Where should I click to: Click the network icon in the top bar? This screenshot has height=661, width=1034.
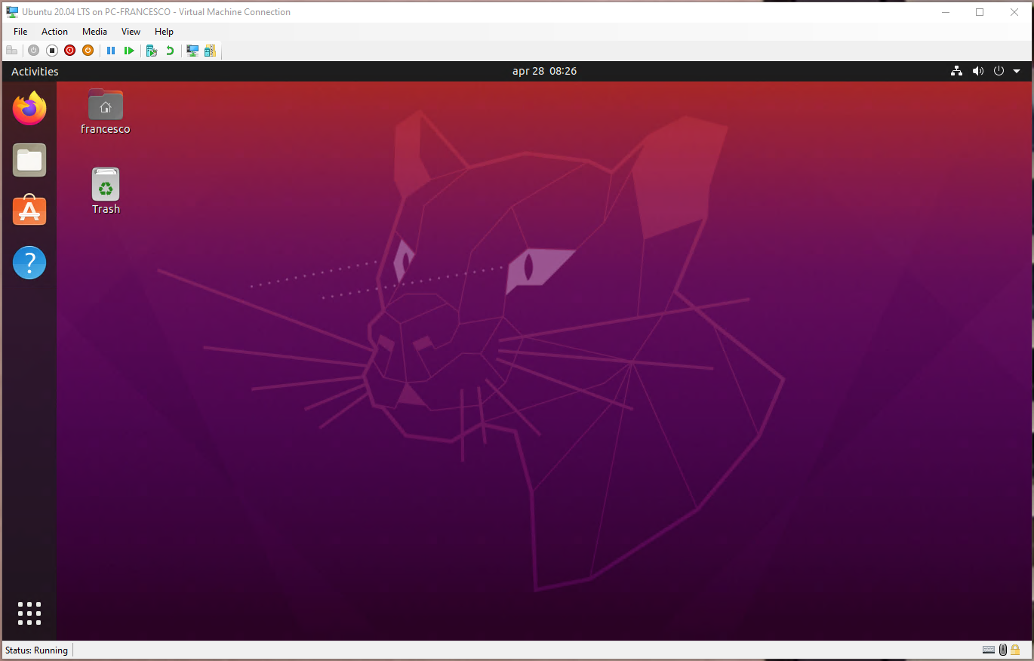tap(956, 70)
